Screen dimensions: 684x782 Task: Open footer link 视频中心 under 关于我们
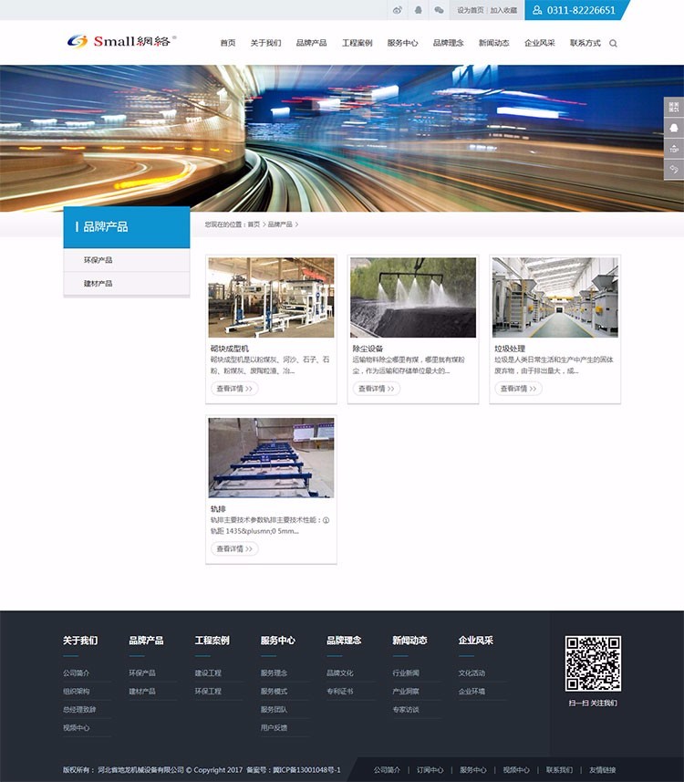(77, 727)
